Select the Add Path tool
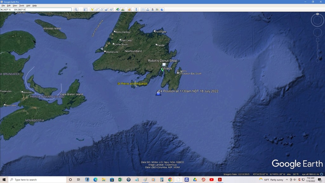The width and height of the screenshot is (325, 183). (x=102, y=10)
